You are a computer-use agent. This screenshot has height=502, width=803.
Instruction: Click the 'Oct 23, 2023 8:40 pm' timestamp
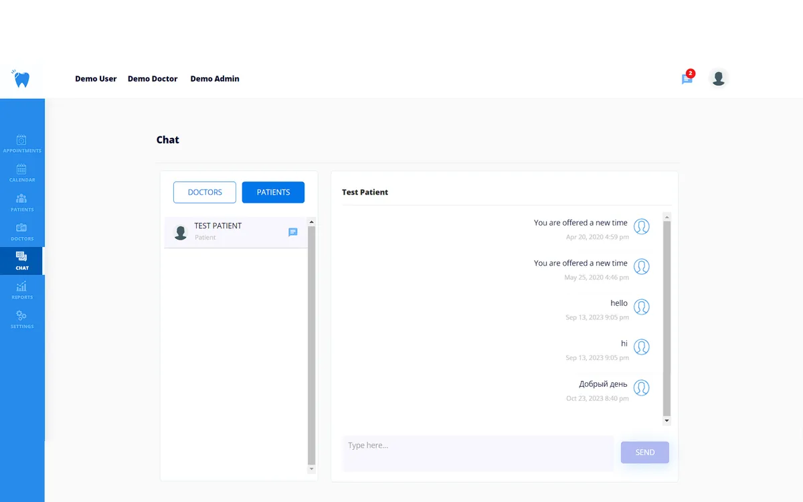click(x=598, y=398)
